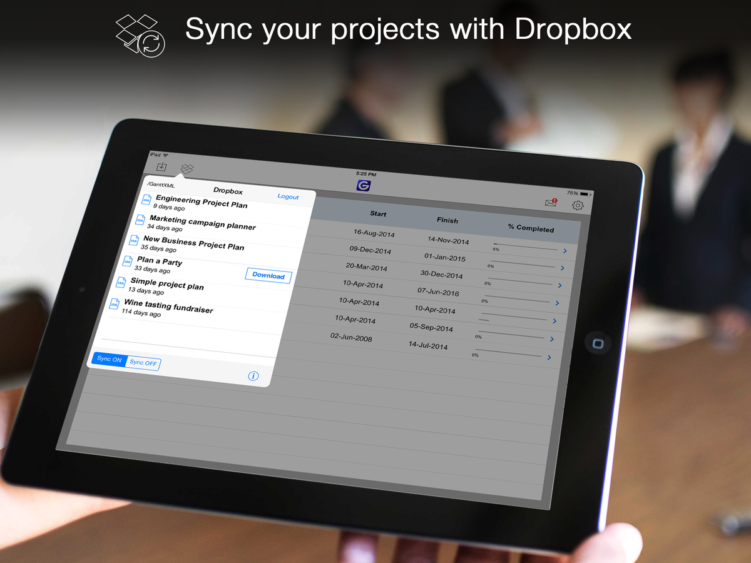Select "New Business Project Plan" file

[x=194, y=243]
